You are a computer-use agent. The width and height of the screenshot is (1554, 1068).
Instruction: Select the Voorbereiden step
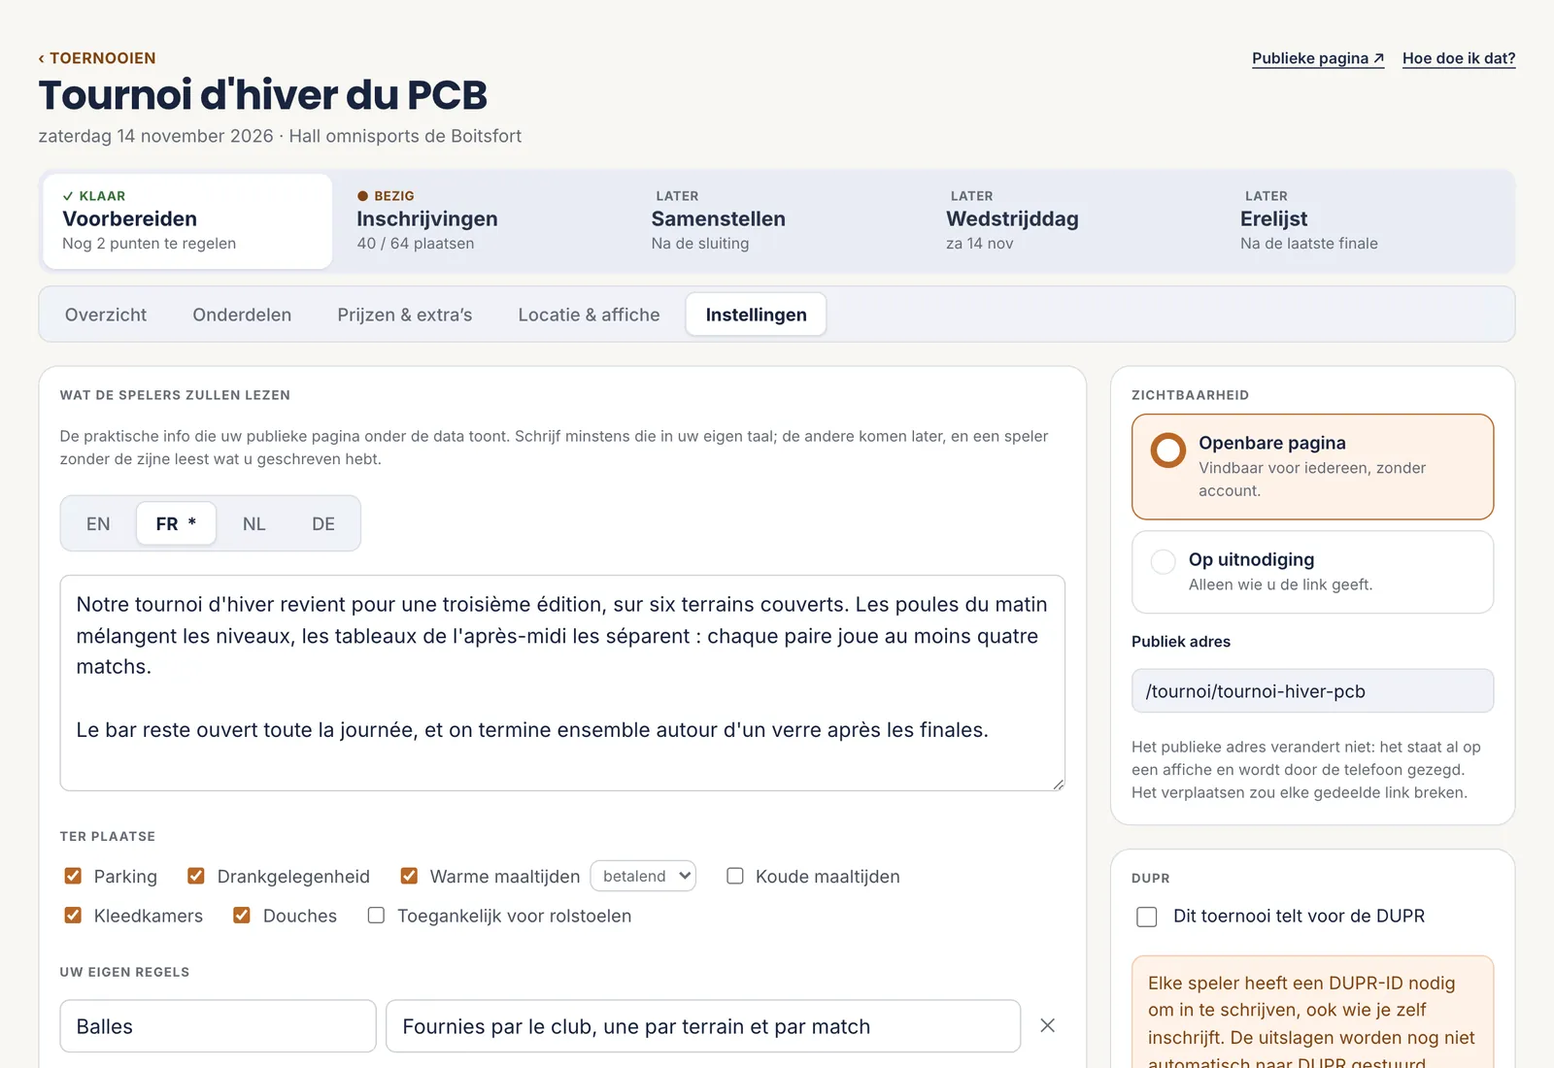(187, 221)
